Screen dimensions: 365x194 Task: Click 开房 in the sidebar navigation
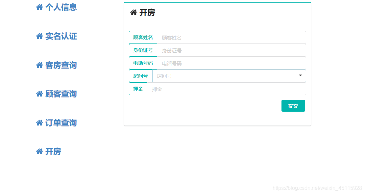[x=53, y=152]
